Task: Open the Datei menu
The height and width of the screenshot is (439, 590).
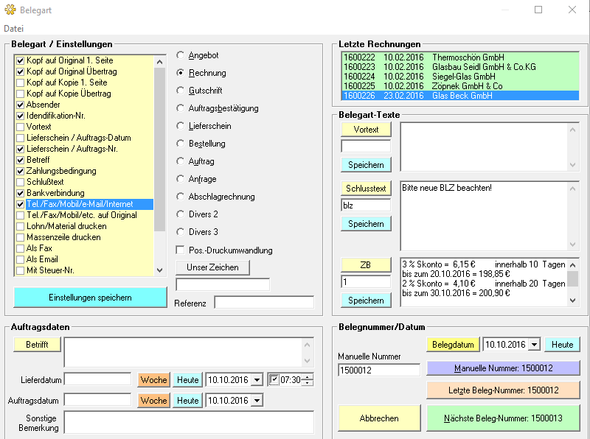Action: pos(13,29)
